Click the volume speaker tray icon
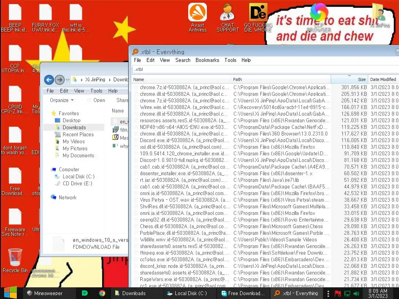 pyautogui.click(x=357, y=294)
